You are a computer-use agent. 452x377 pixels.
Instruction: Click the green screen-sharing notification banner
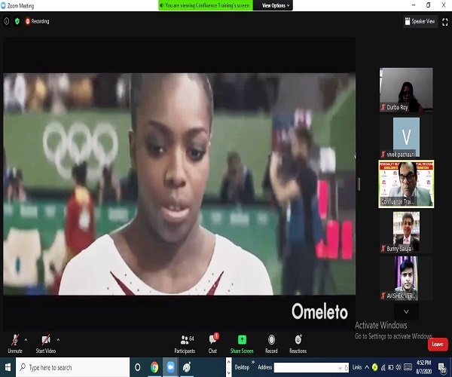click(206, 5)
